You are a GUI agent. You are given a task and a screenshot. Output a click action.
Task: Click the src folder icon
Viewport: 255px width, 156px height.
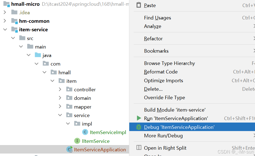click(22, 38)
